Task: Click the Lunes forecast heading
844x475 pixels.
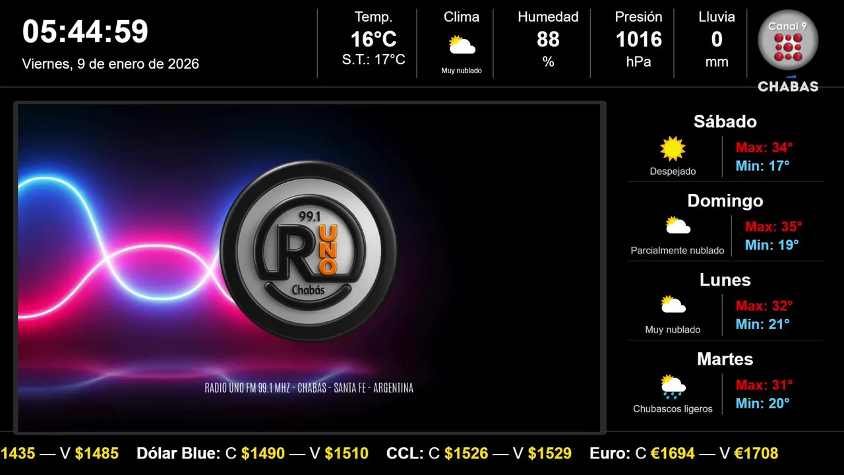Action: [725, 280]
